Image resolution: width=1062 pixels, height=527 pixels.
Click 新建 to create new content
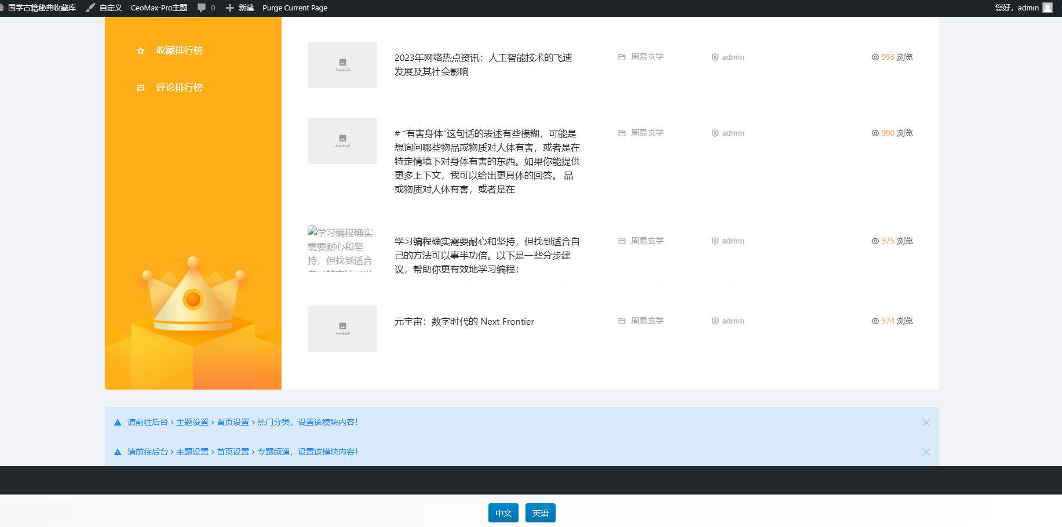[x=246, y=8]
